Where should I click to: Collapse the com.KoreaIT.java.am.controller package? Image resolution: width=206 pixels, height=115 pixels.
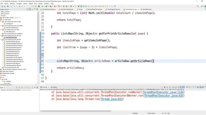tap(1, 26)
